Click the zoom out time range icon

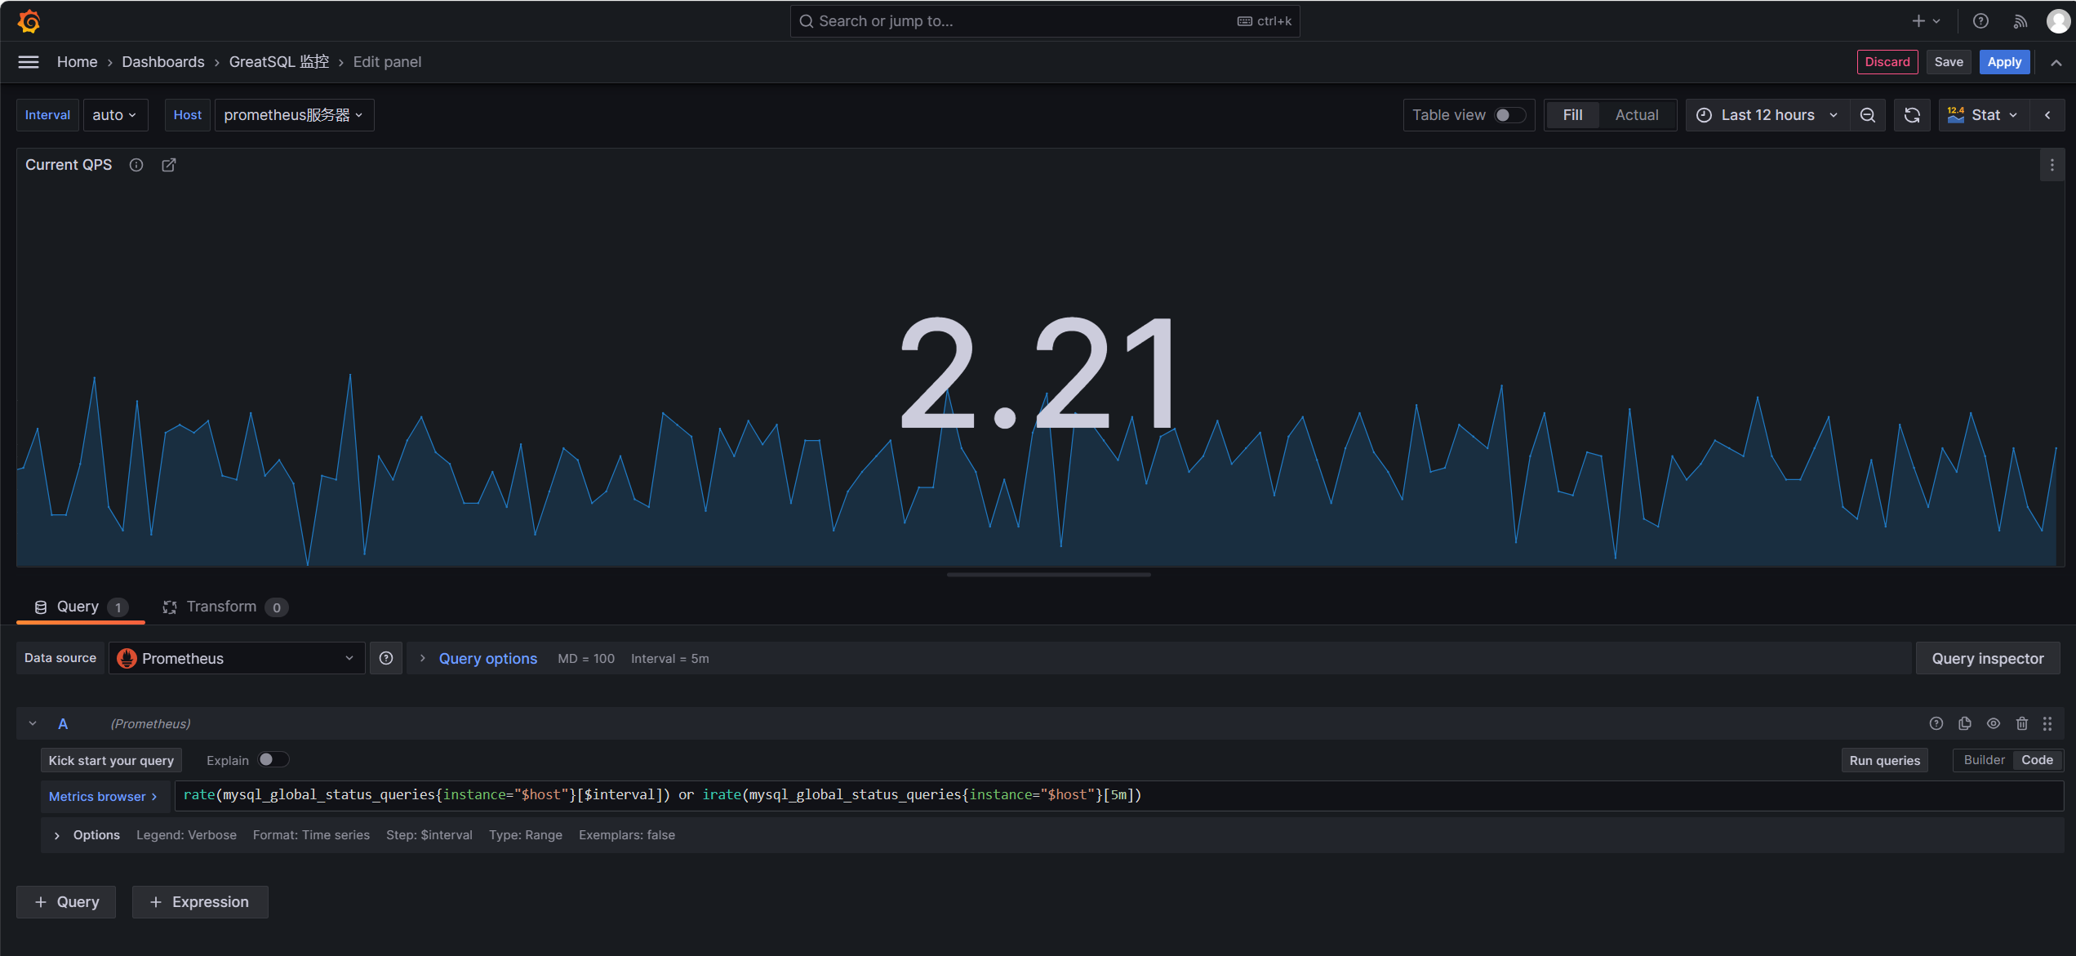[x=1867, y=115]
